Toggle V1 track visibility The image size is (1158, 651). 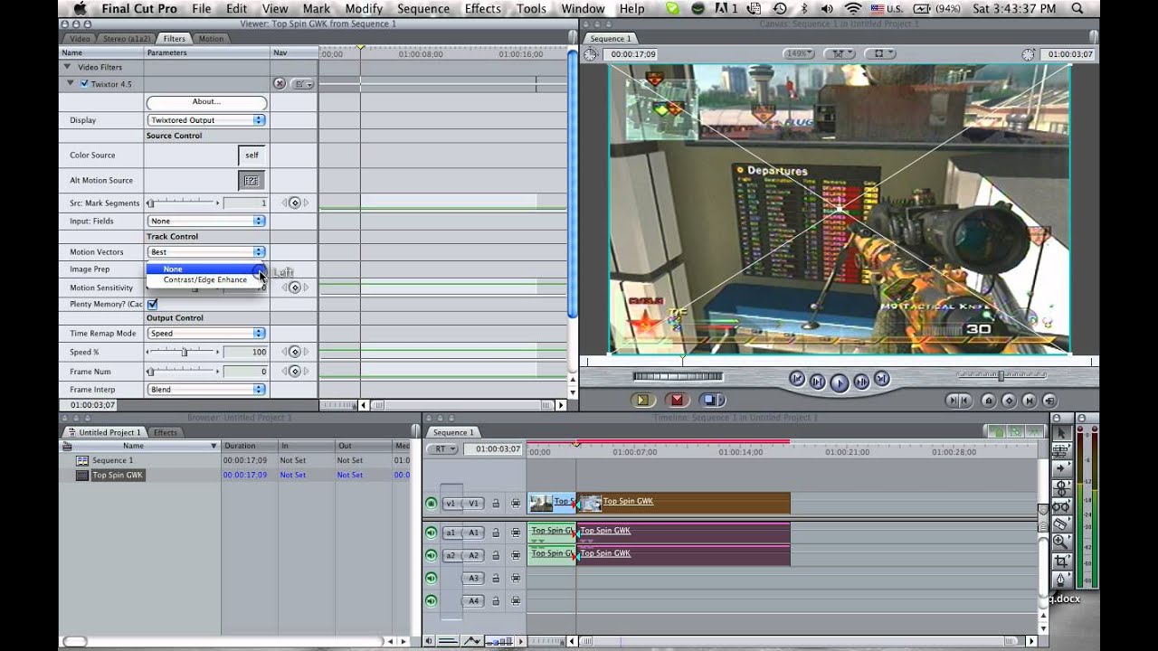(431, 504)
